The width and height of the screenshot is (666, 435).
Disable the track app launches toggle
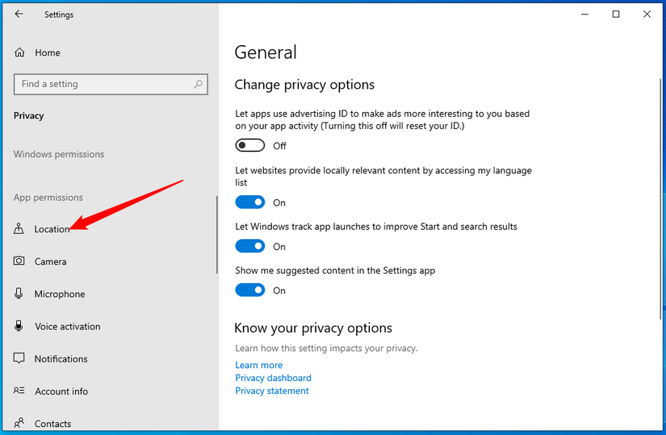pos(250,246)
